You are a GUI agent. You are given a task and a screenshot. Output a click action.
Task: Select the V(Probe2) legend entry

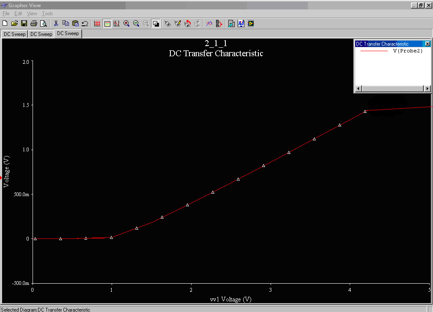(408, 51)
